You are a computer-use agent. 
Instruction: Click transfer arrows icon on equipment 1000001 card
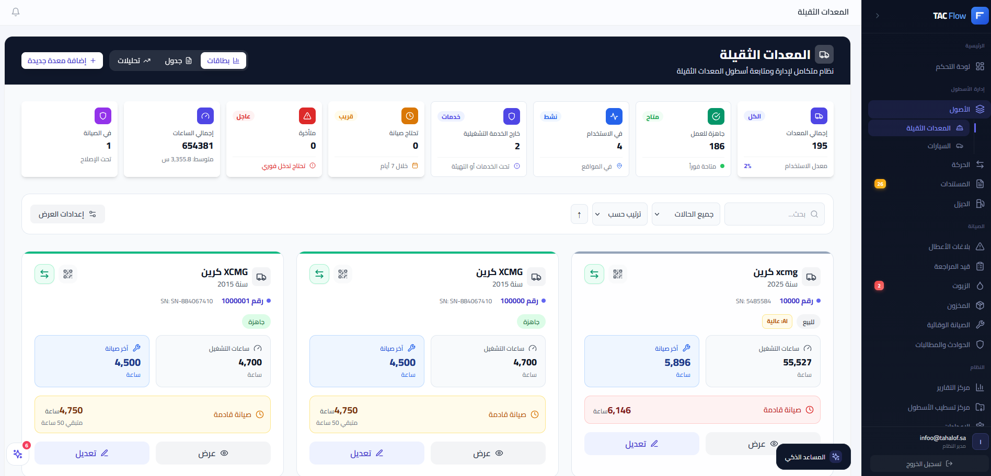44,274
